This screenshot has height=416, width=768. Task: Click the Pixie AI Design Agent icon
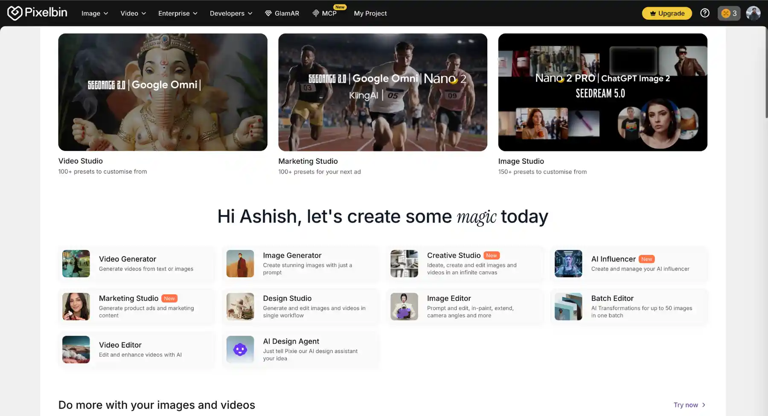(x=240, y=350)
